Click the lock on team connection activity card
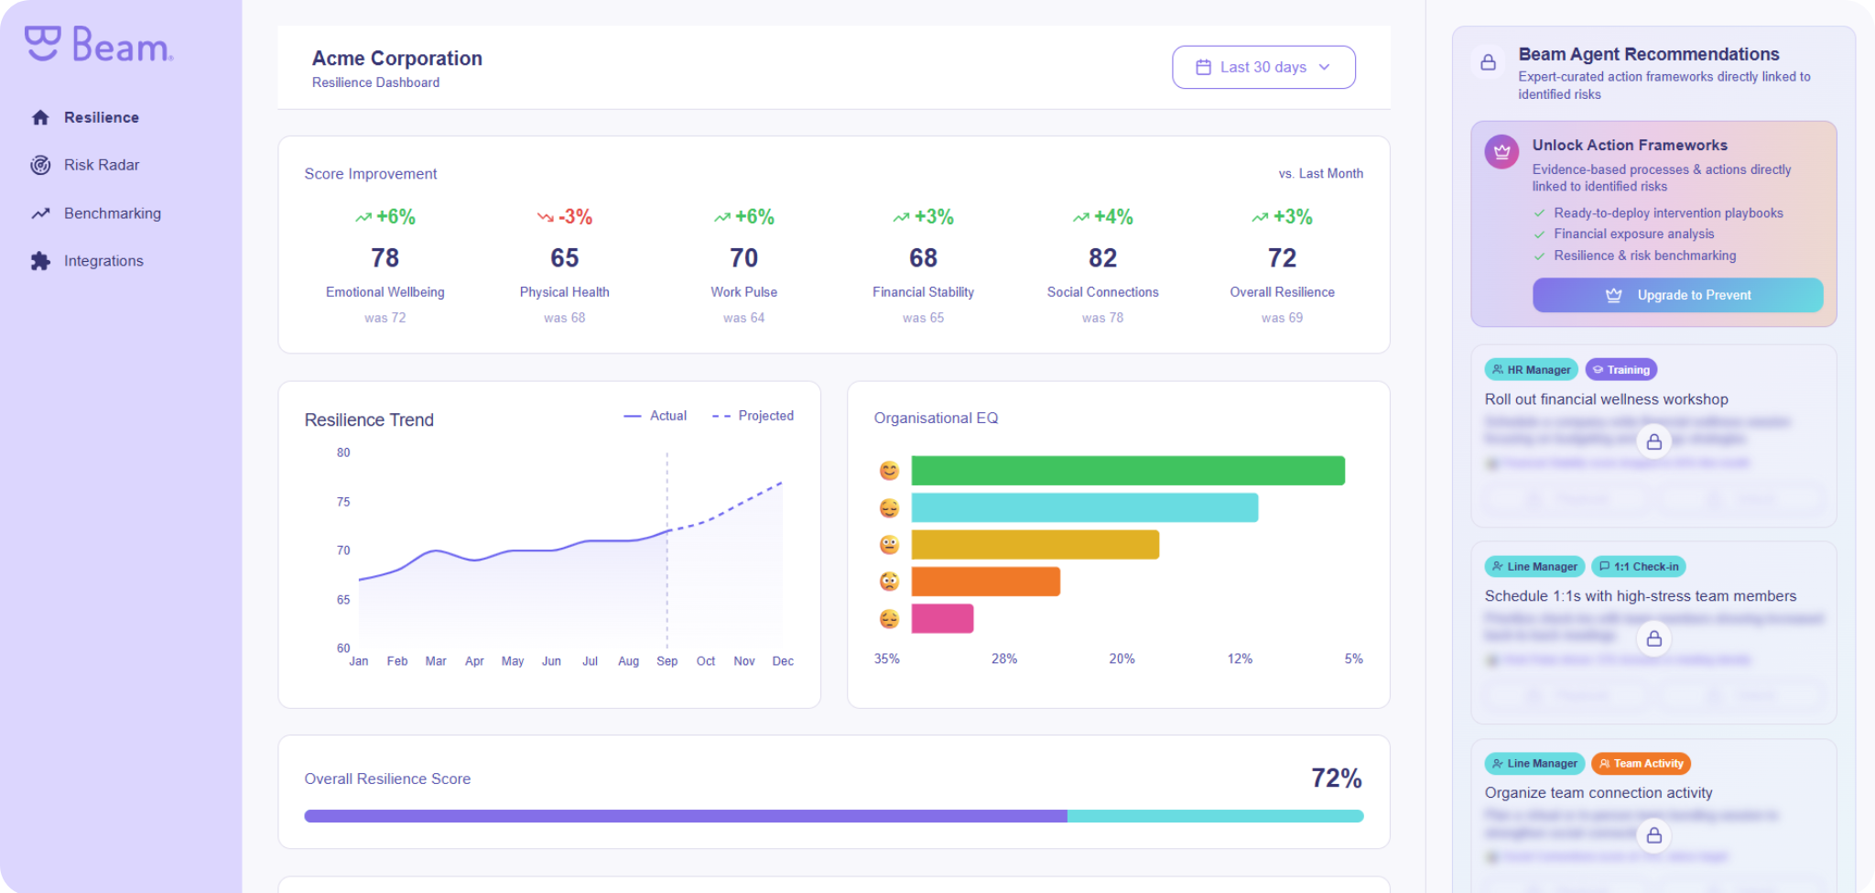Screen dimensions: 1875x893 coord(1654,835)
